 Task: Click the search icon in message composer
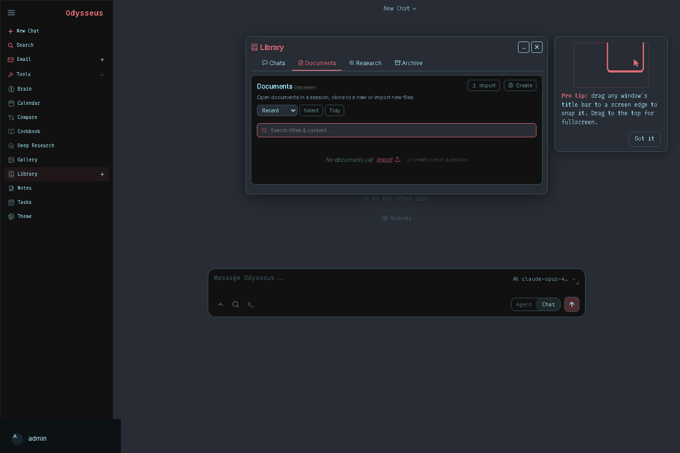coord(236,304)
